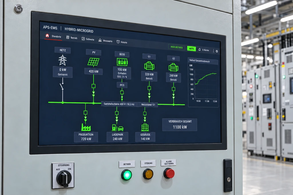Select the G2 generator icon
Image resolution: width=293 pixels, height=195 pixels.
click(173, 67)
